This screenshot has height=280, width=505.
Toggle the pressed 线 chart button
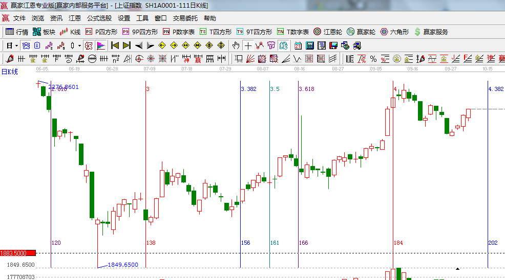tap(26, 45)
